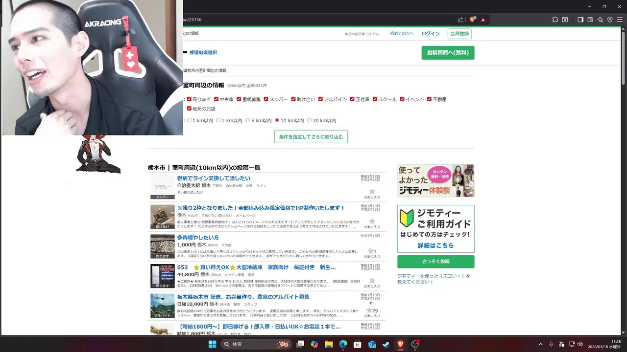This screenshot has width=627, height=352.
Task: Click ジモティーご利用ガイド banner
Action: click(436, 229)
